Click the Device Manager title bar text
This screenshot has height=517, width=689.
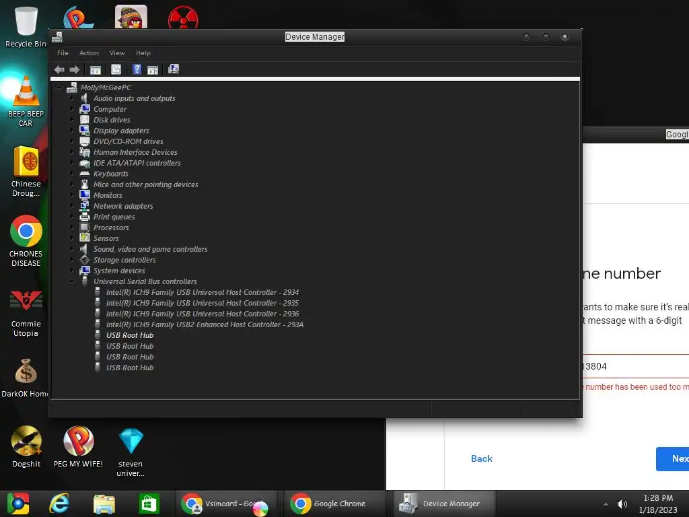coord(315,37)
